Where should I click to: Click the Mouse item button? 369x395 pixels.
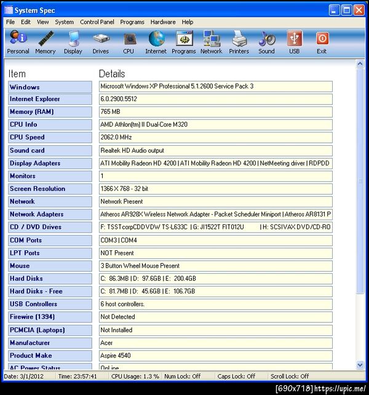(x=50, y=266)
